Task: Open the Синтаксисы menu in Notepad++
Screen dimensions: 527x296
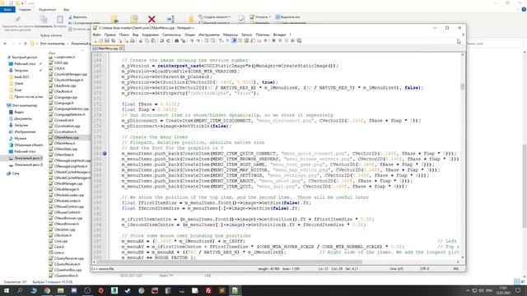Action: [172, 35]
